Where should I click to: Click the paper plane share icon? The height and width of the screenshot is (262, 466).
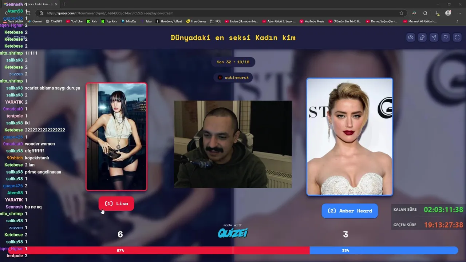(x=434, y=37)
